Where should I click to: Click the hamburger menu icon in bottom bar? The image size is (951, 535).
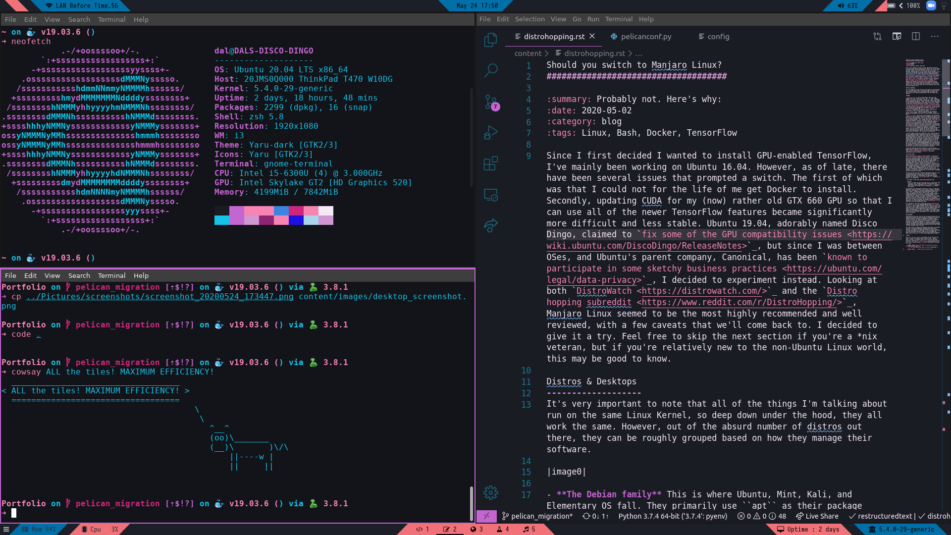point(6,529)
